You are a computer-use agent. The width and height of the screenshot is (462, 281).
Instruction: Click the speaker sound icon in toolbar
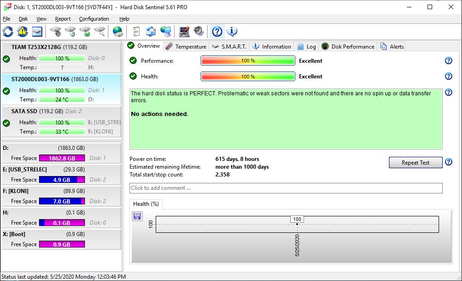pyautogui.click(x=198, y=32)
